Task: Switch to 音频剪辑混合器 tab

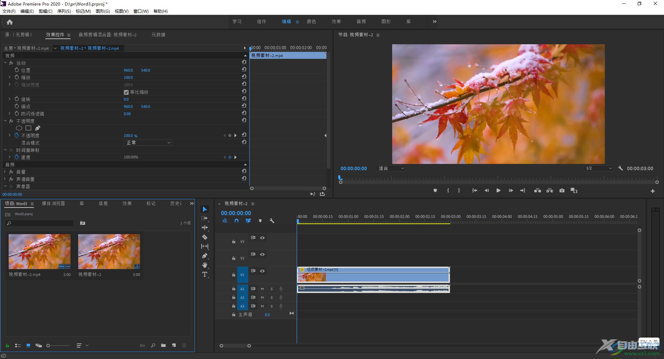Action: [x=108, y=35]
